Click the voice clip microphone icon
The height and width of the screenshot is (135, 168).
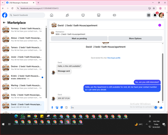(52, 108)
